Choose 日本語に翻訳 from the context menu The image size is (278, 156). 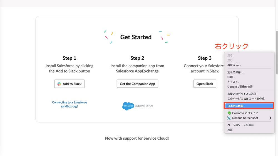249,106
